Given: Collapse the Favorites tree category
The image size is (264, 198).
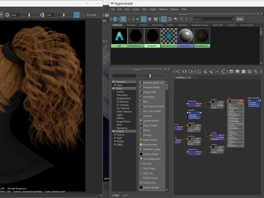Looking at the screenshot, I should pos(113,82).
